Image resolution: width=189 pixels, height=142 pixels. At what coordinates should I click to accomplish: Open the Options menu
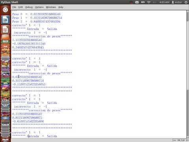pos(39,7)
